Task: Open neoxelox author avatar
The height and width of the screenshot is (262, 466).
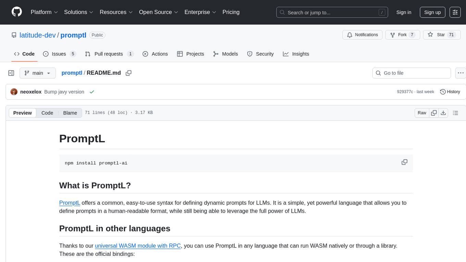Action: [x=14, y=92]
